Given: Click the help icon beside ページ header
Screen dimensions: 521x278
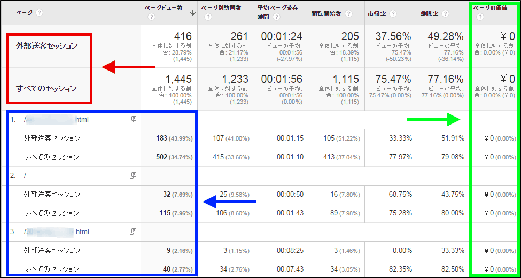Looking at the screenshot, I should (40, 13).
